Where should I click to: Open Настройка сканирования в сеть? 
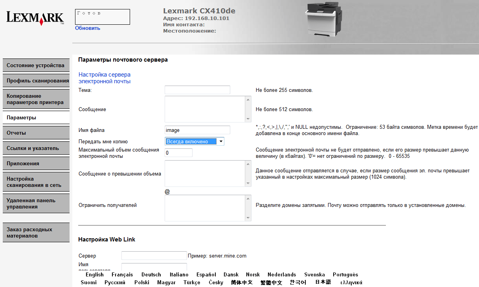[x=36, y=182]
